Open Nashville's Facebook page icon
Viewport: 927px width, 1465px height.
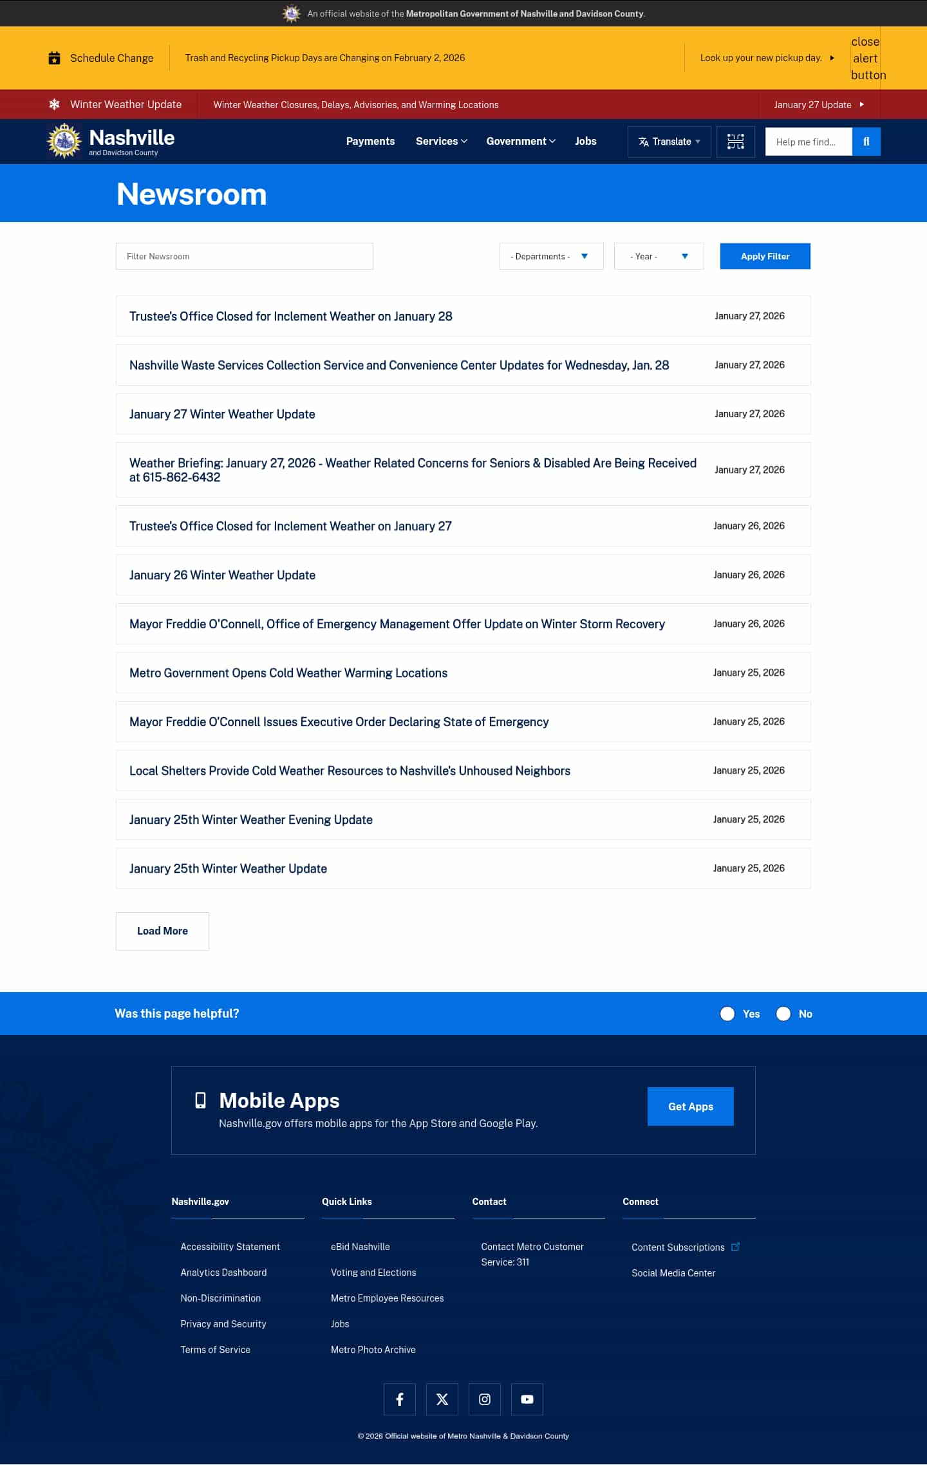[x=400, y=1399]
